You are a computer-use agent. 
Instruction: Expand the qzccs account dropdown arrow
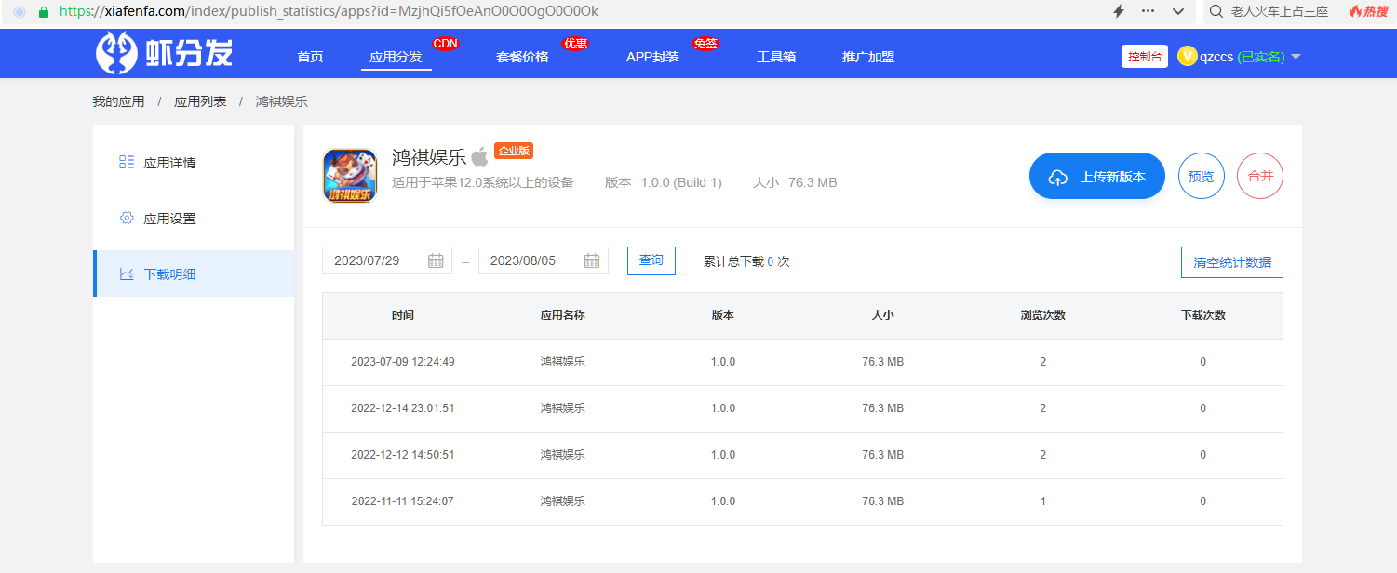click(1296, 57)
